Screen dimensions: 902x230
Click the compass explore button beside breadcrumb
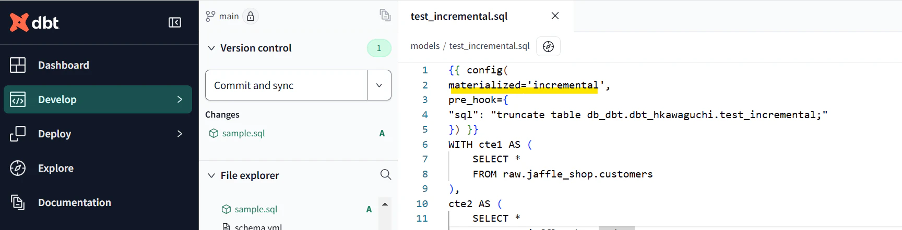(548, 46)
